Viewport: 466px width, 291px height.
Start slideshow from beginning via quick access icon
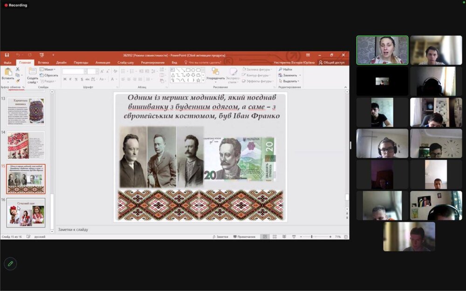point(41,55)
